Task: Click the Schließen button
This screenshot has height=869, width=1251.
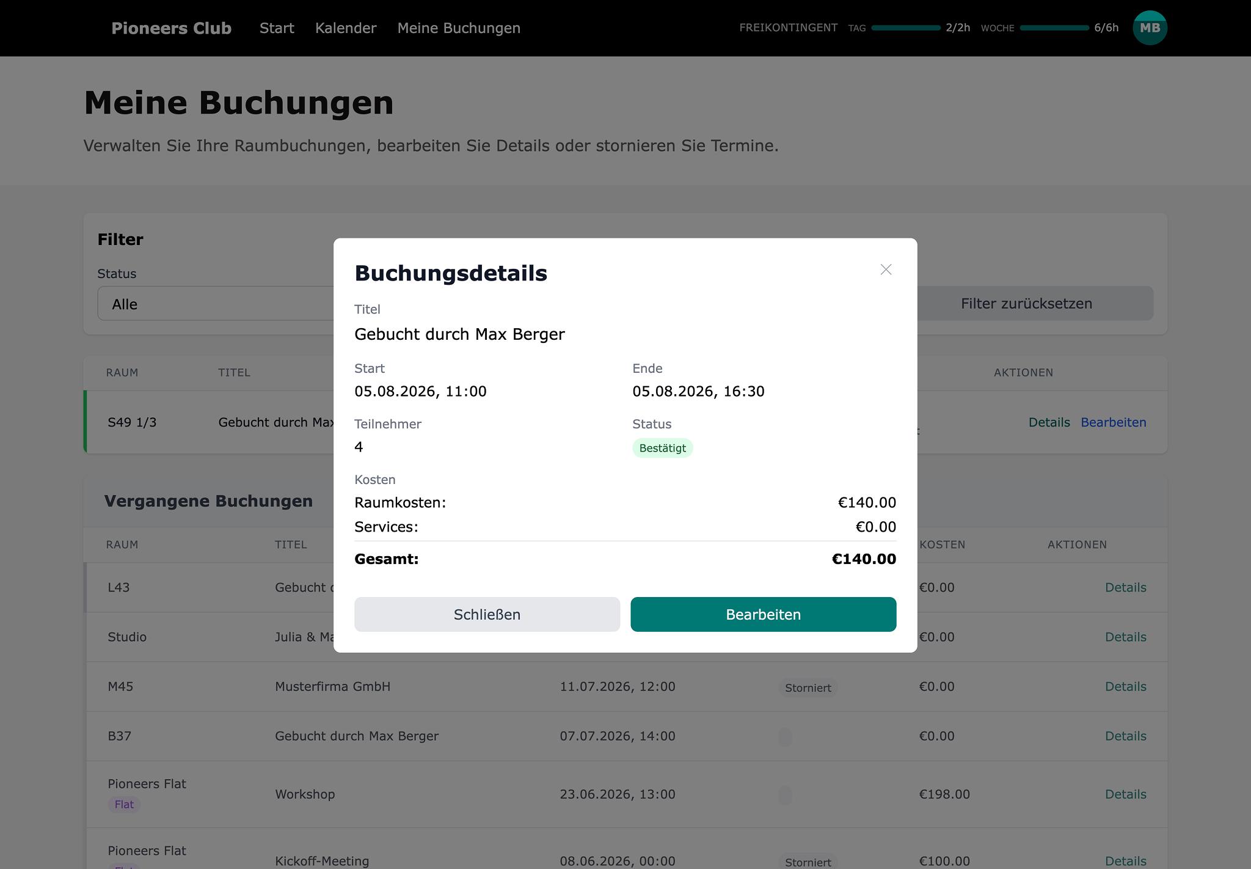Action: [x=487, y=614]
